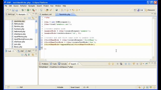
Task: Open the Window menu
Action: [x=58, y=6]
